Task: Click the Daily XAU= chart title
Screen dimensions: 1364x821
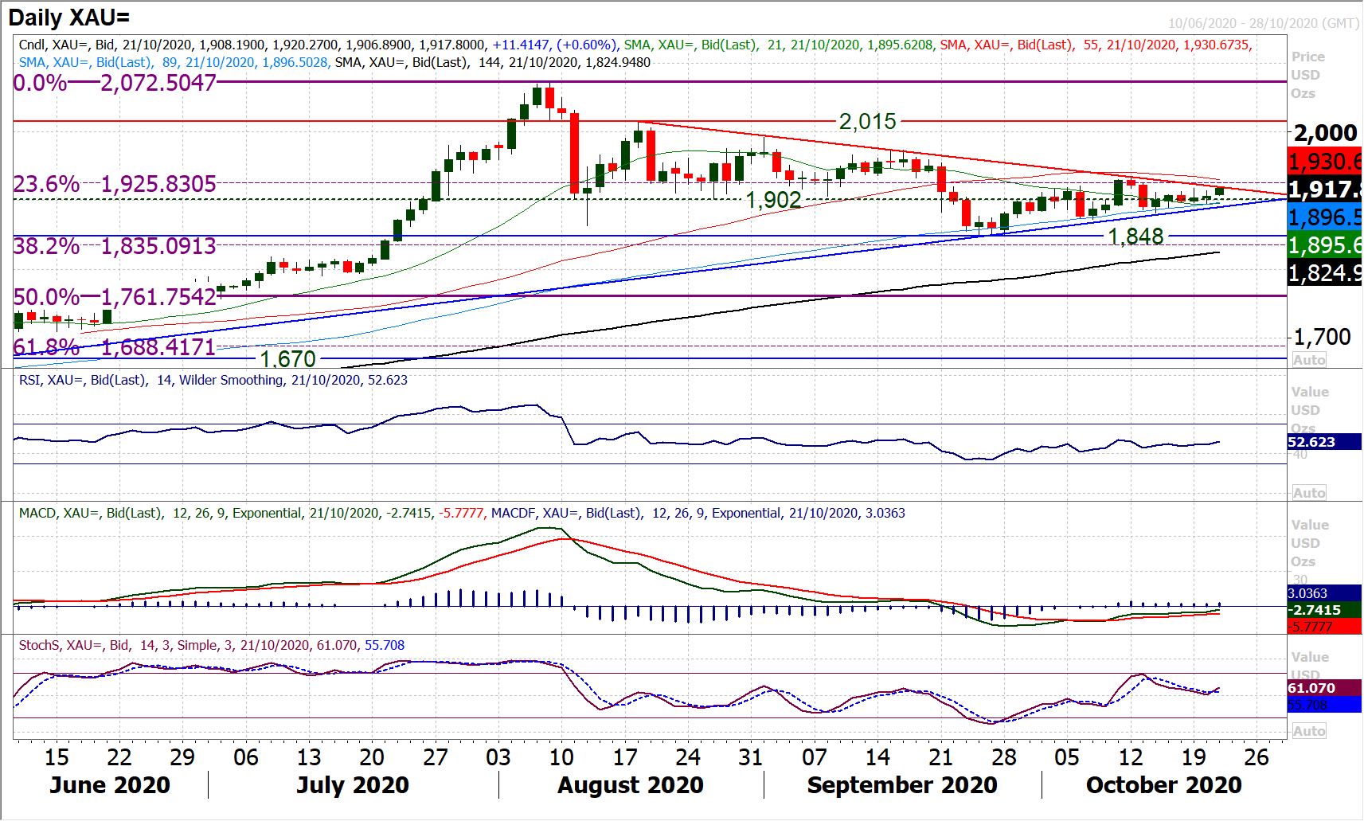Action: [68, 18]
